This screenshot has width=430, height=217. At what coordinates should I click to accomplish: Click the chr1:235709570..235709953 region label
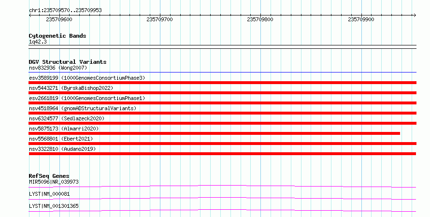click(65, 10)
